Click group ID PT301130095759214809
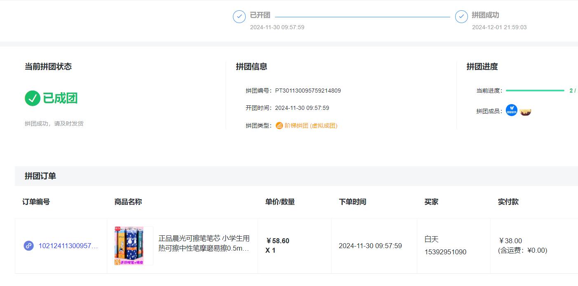Screen dimensions: 578x286 (x=308, y=91)
